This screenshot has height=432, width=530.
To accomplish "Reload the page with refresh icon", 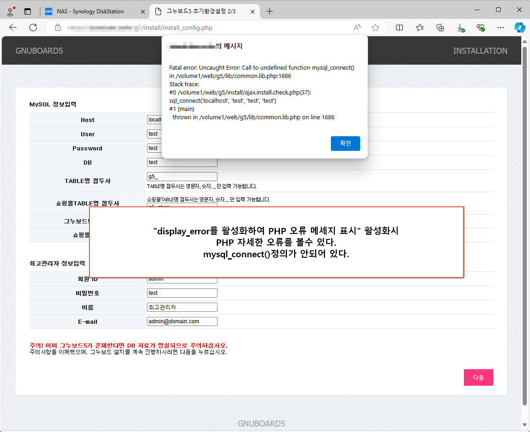I will point(33,28).
